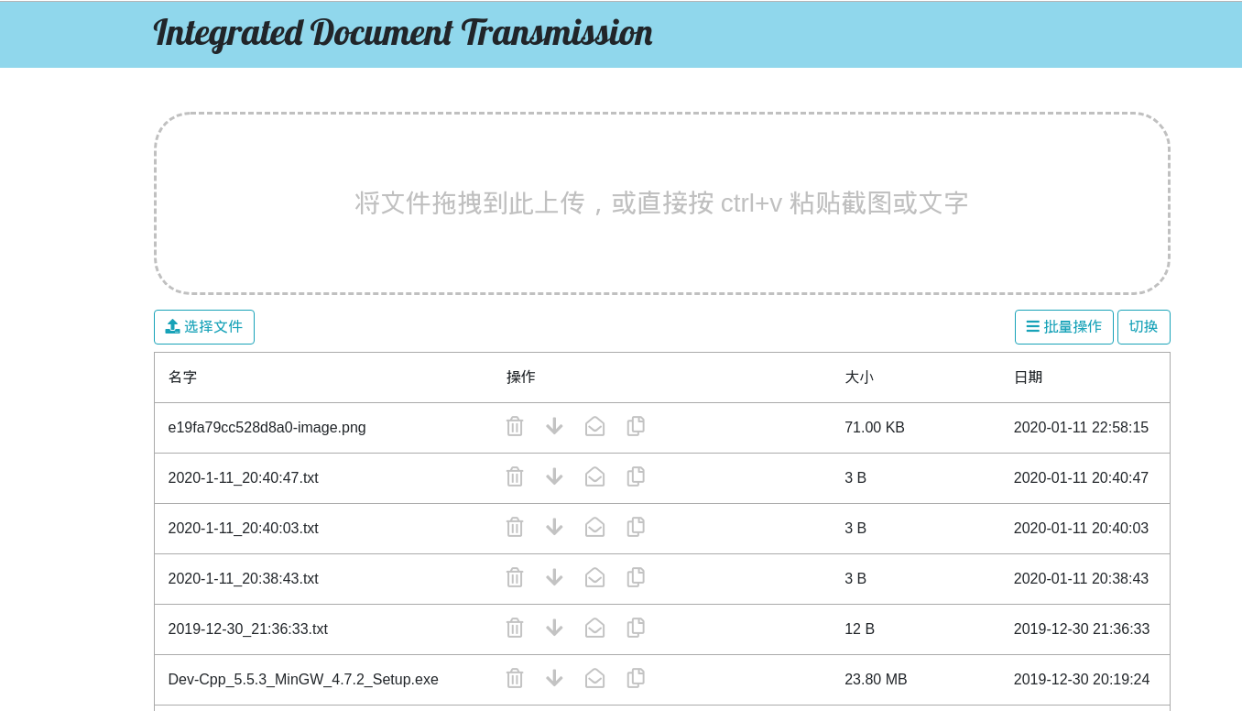Viewport: 1242px width, 711px height.
Task: Trash icon for 2020-1-11_20:40:03.txt row
Action: 515,528
